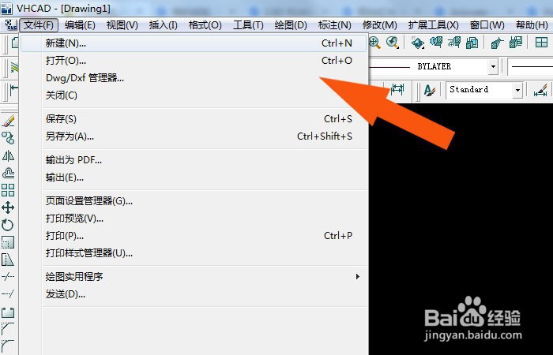
Task: Open the 文件(F) menu
Action: point(39,25)
